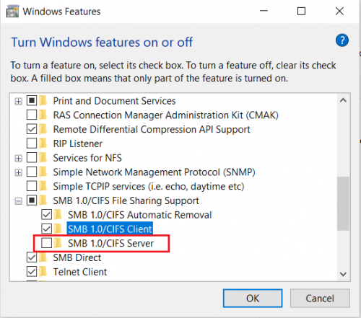Viewport: 361px width, 318px height.
Task: Select Remote Differential Compression API Support label
Action: coord(152,129)
